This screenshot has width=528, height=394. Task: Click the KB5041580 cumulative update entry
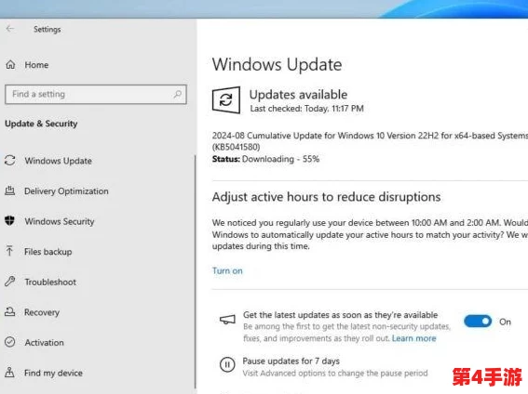tap(370, 141)
